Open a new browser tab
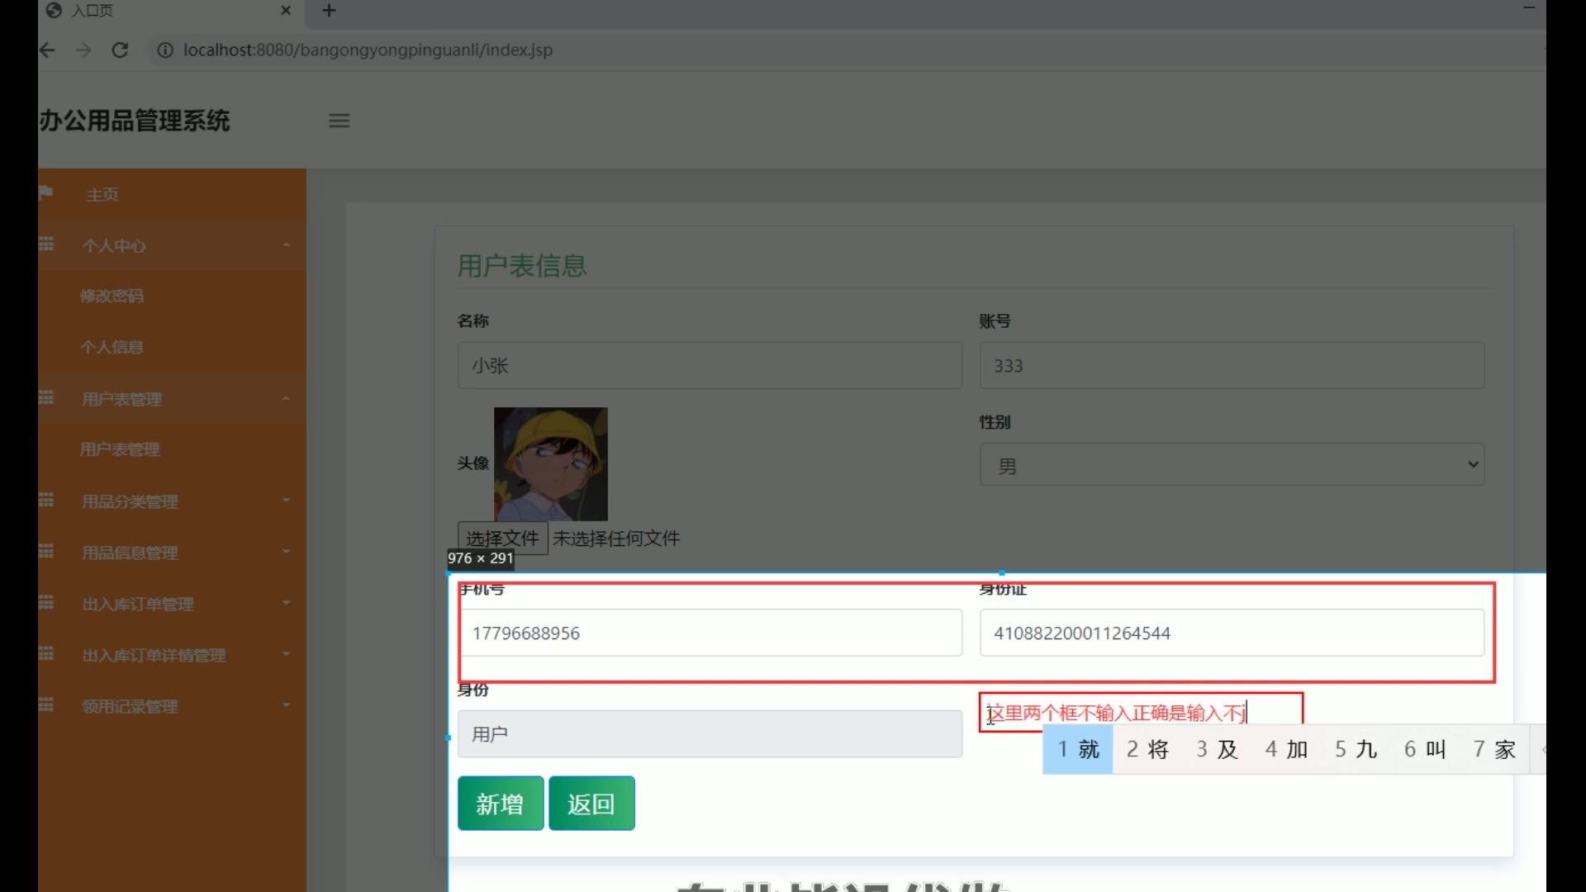This screenshot has height=892, width=1586. (x=329, y=11)
